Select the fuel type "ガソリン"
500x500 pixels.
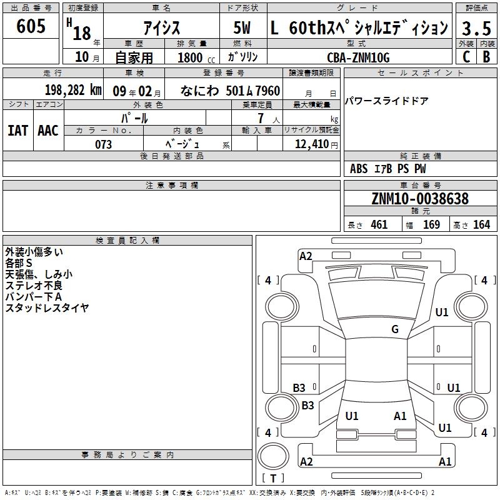242,57
